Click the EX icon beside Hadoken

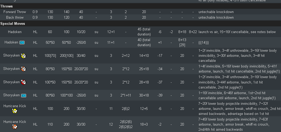pyautogui.click(x=22, y=43)
